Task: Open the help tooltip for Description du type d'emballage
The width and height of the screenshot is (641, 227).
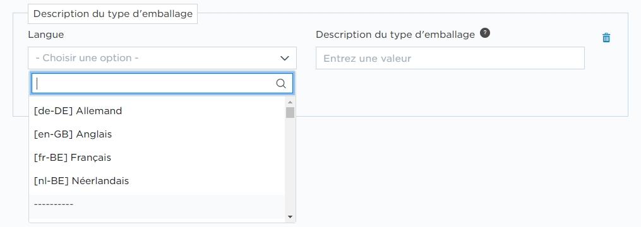Action: click(485, 33)
